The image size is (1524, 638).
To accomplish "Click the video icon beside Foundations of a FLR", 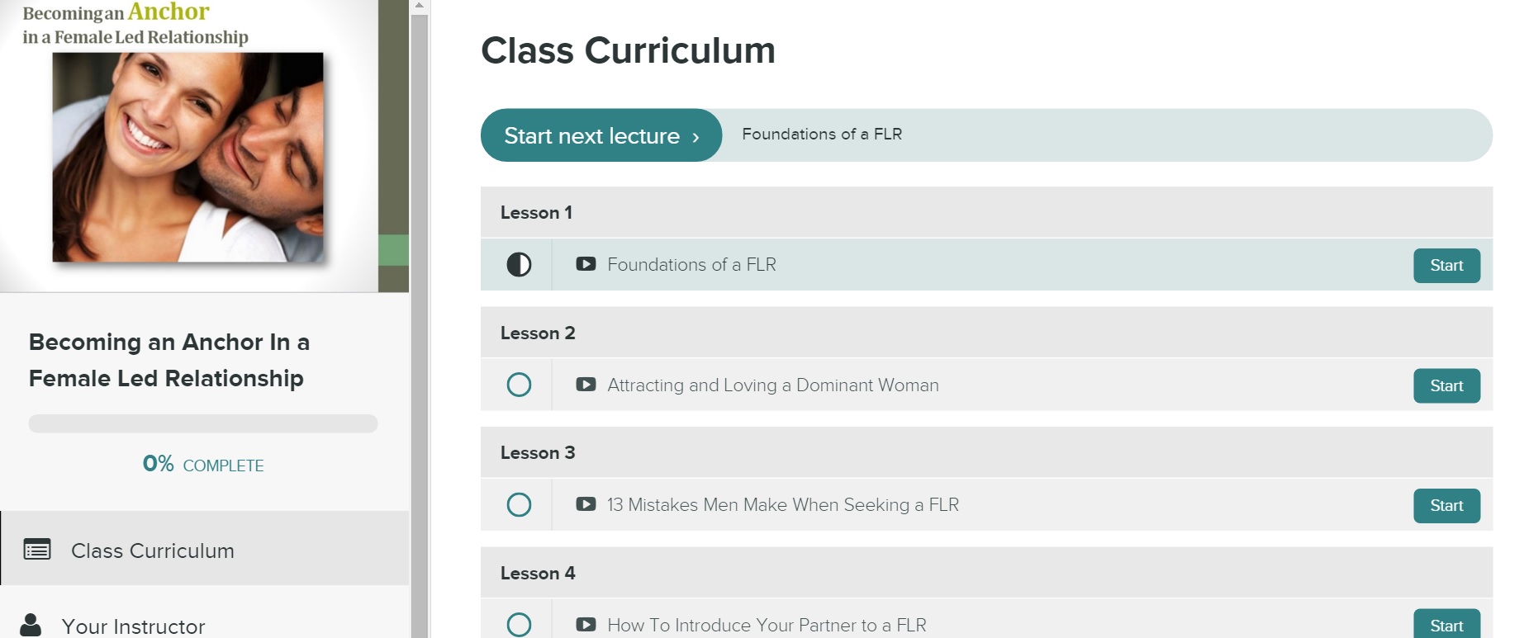I will pyautogui.click(x=586, y=264).
